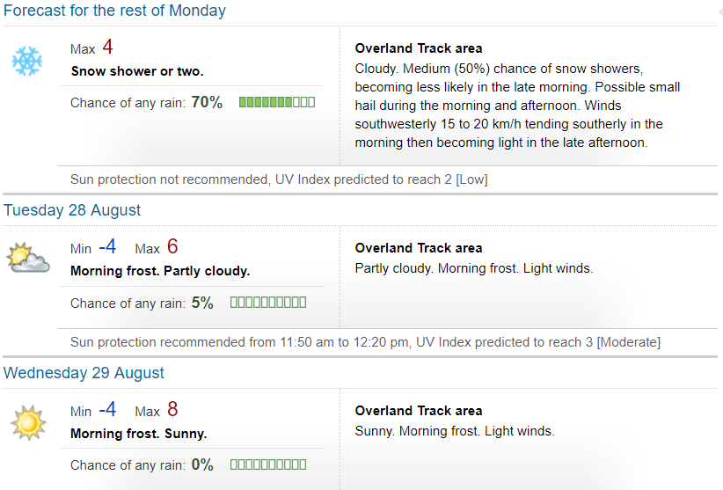Click Wednesday's Max 8 temperature
Screen dimensions: 723x490
(x=157, y=410)
